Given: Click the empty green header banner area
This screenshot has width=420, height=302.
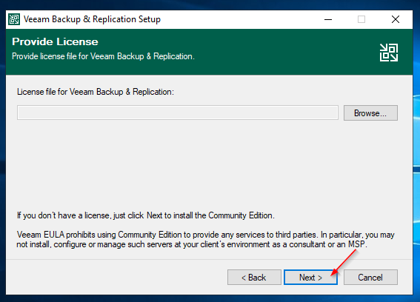Looking at the screenshot, I should pos(281,53).
